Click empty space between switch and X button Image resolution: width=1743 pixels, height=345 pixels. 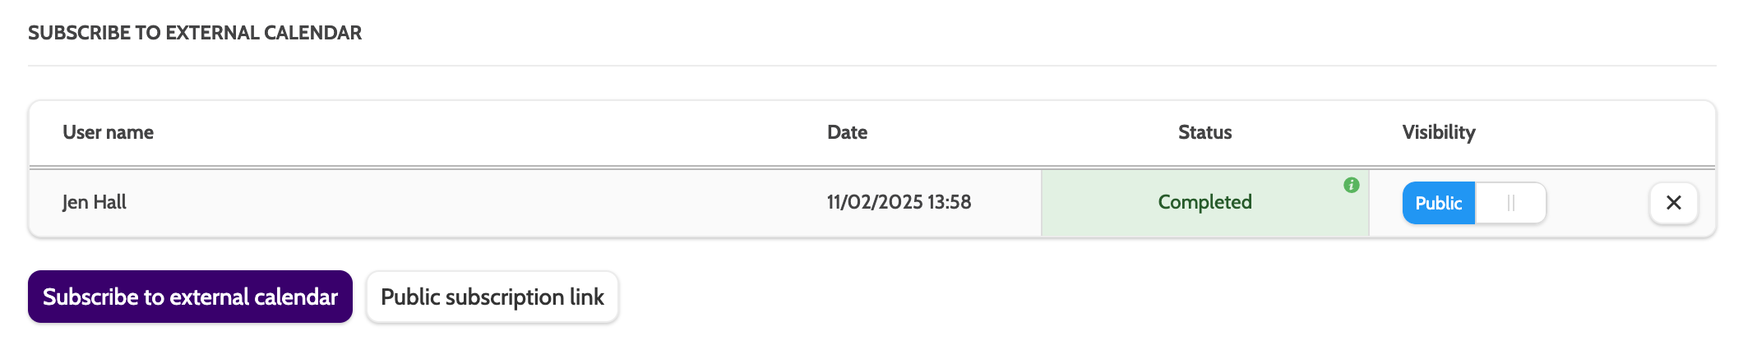(x=1597, y=203)
